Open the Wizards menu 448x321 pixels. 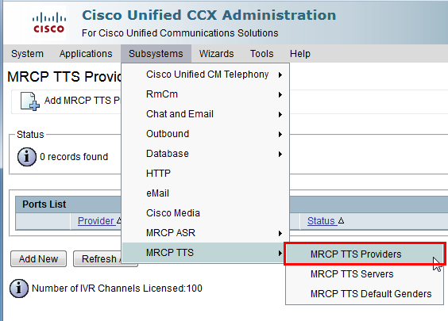pos(216,54)
